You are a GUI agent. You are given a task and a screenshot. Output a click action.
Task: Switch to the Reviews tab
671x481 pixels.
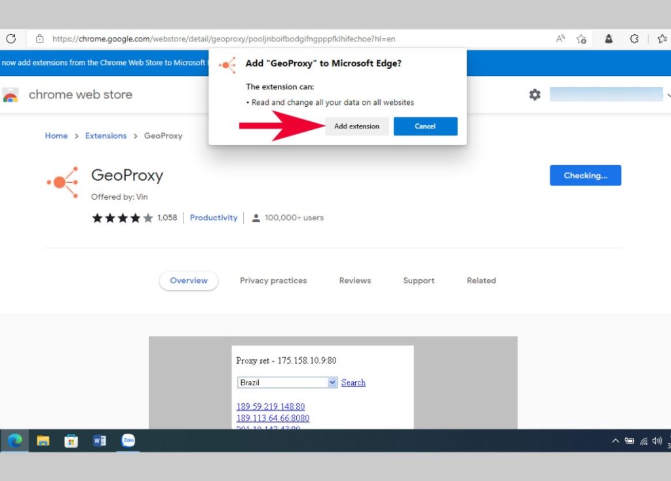(x=355, y=280)
